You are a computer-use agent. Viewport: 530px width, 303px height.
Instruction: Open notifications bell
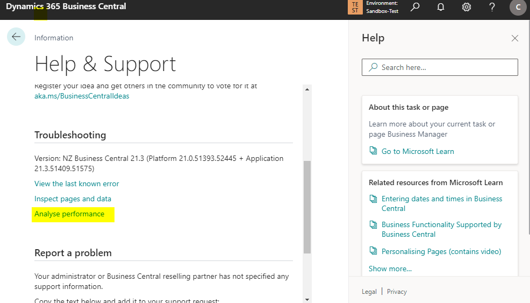coord(441,7)
